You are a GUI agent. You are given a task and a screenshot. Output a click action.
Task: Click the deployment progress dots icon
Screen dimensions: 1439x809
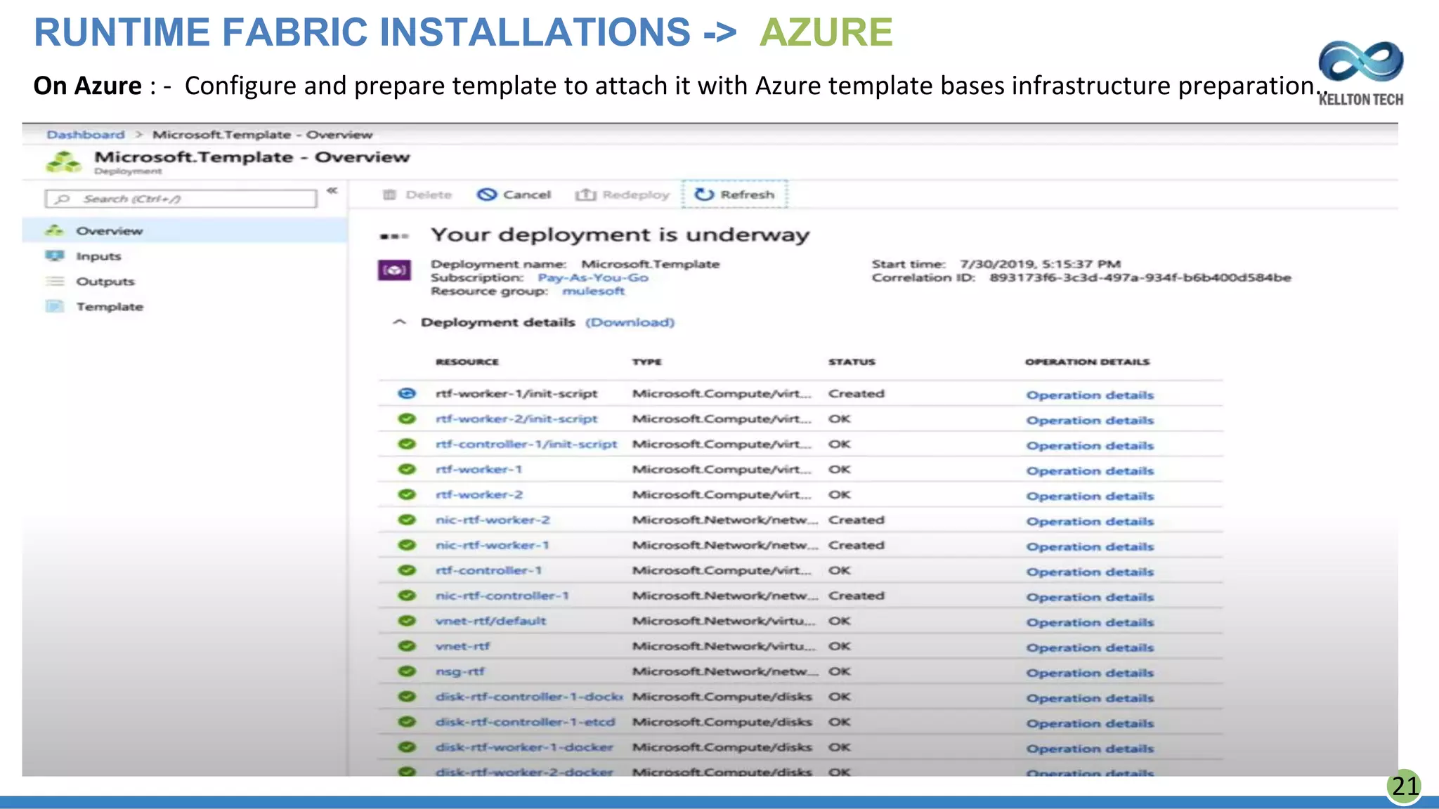(x=393, y=237)
